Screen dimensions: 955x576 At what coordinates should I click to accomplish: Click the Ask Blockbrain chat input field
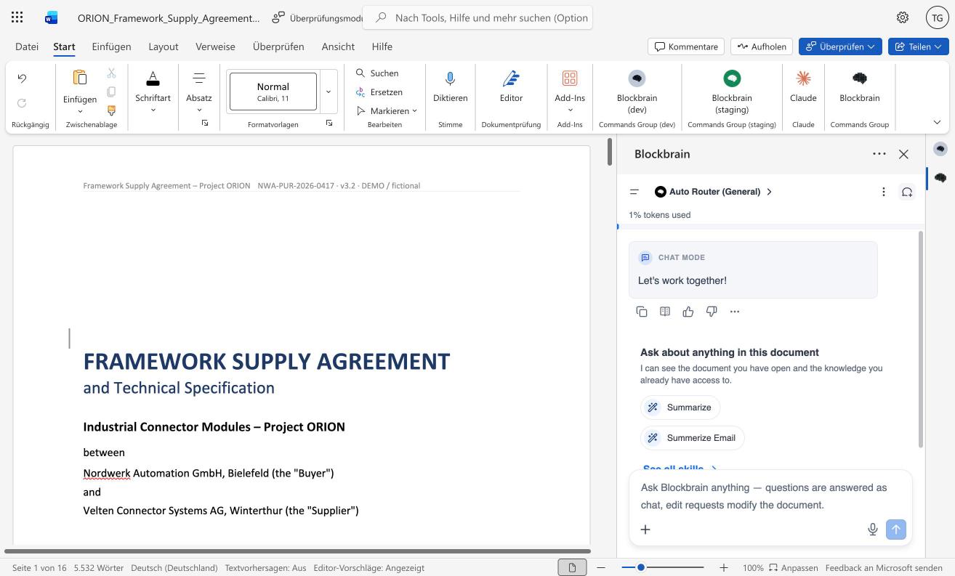[x=770, y=497]
